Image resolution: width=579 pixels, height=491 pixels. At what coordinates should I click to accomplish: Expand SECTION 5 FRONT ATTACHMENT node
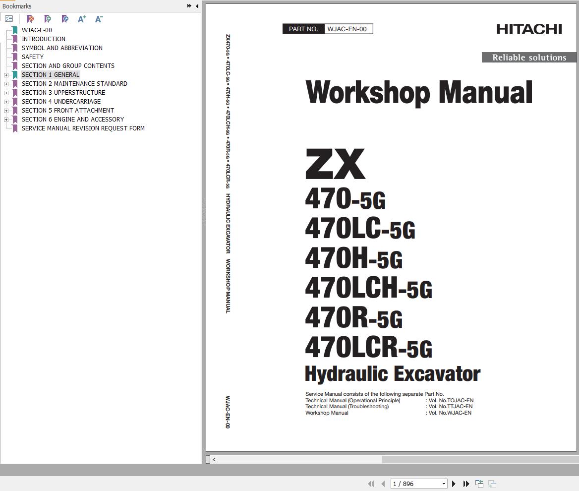click(x=6, y=111)
